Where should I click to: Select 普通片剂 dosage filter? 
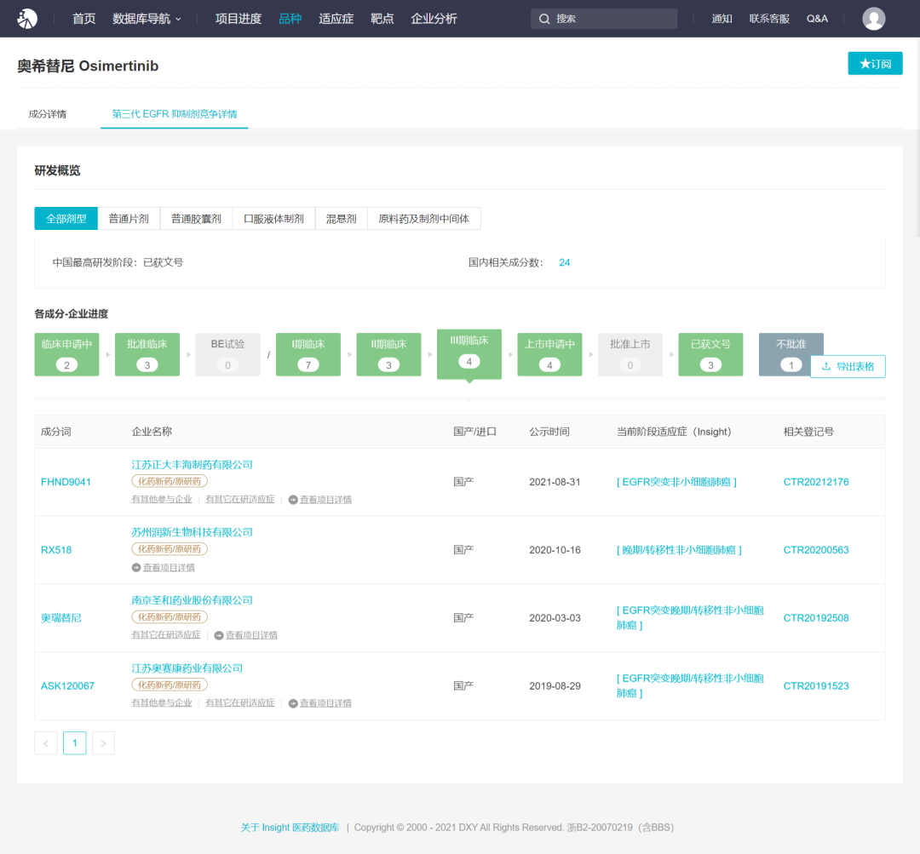129,219
